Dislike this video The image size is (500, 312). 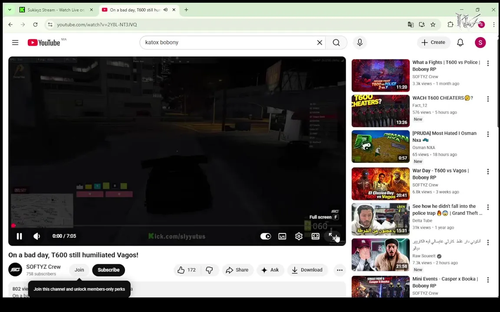coord(210,270)
